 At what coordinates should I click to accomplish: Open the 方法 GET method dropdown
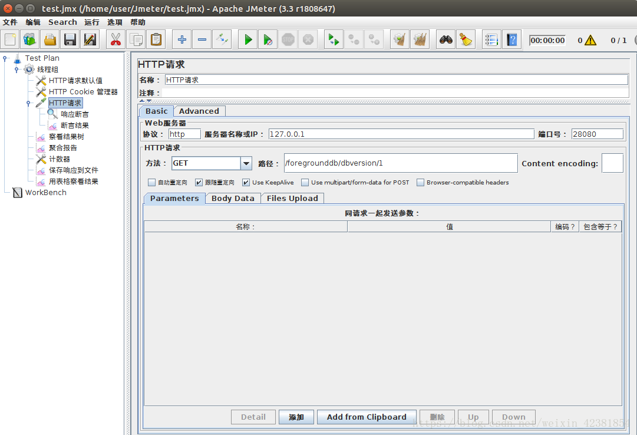click(246, 163)
